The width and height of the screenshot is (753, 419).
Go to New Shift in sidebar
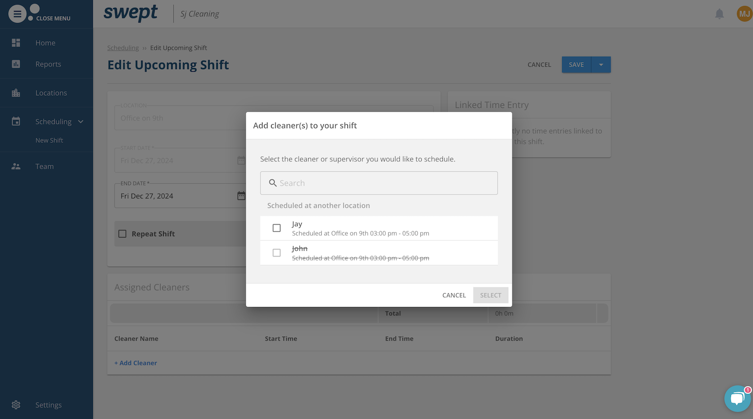[x=49, y=140]
